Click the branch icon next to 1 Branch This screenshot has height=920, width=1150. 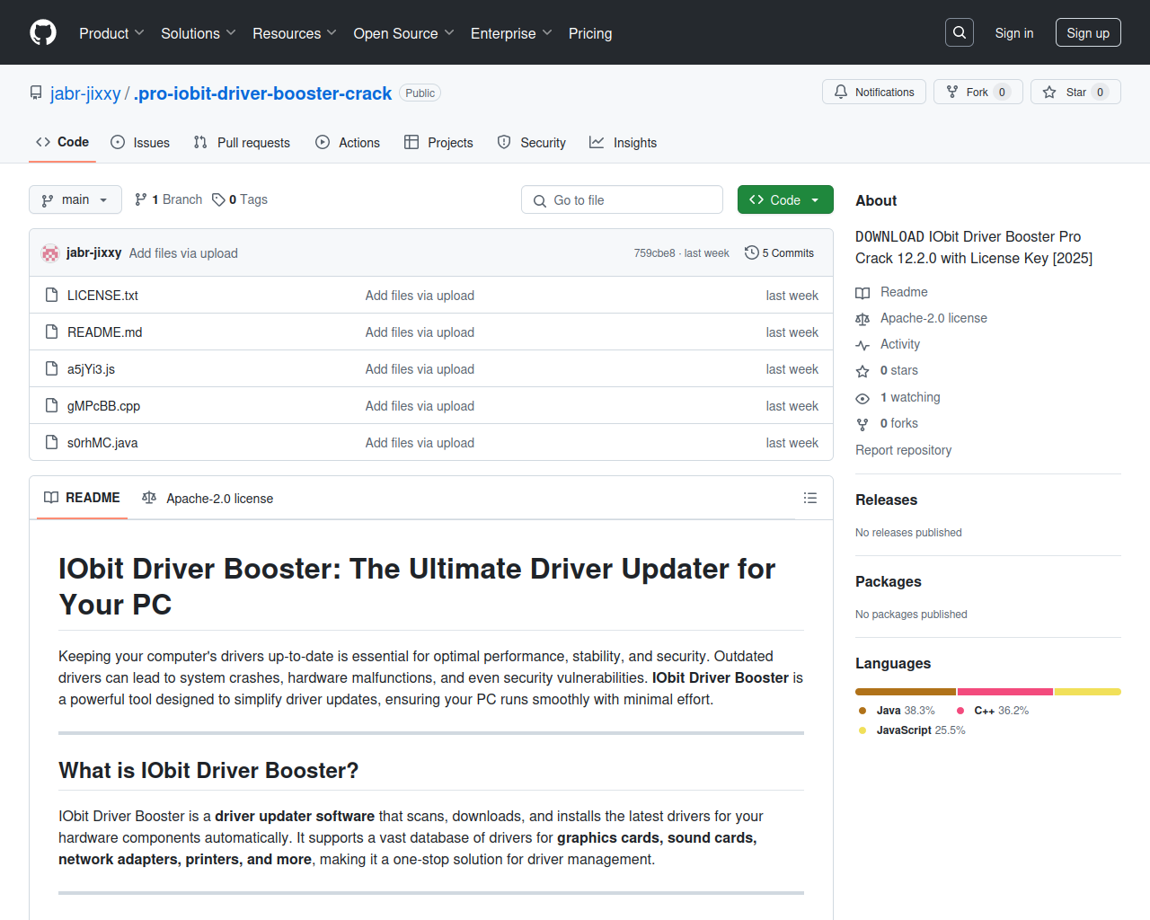tap(141, 199)
